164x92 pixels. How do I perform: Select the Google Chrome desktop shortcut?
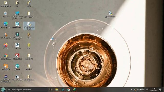pos(6,57)
